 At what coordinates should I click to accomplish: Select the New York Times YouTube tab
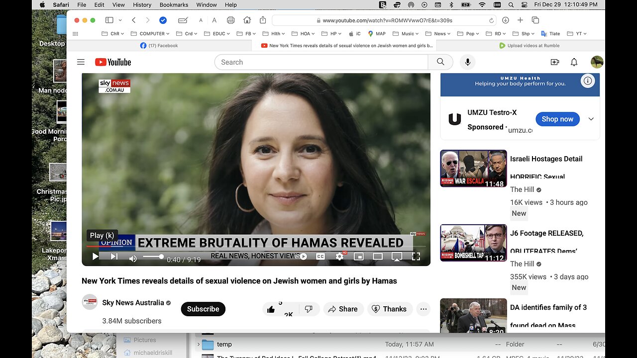click(x=344, y=45)
